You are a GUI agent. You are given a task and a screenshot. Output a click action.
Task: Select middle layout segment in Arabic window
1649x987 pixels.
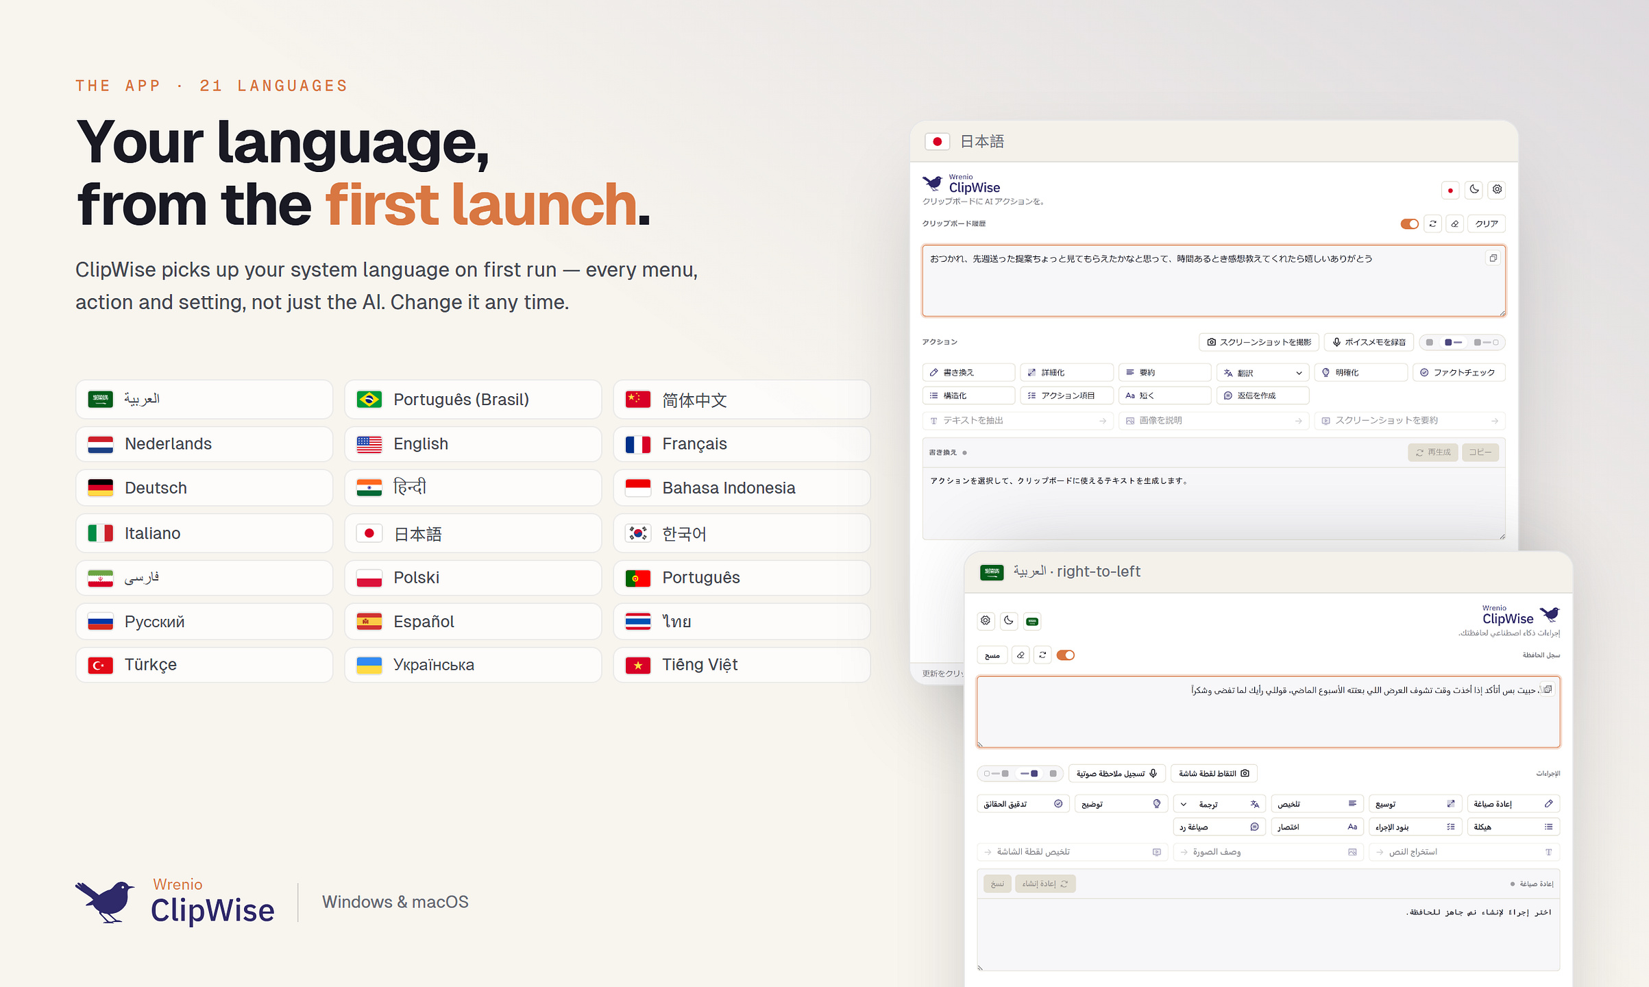click(x=1029, y=774)
